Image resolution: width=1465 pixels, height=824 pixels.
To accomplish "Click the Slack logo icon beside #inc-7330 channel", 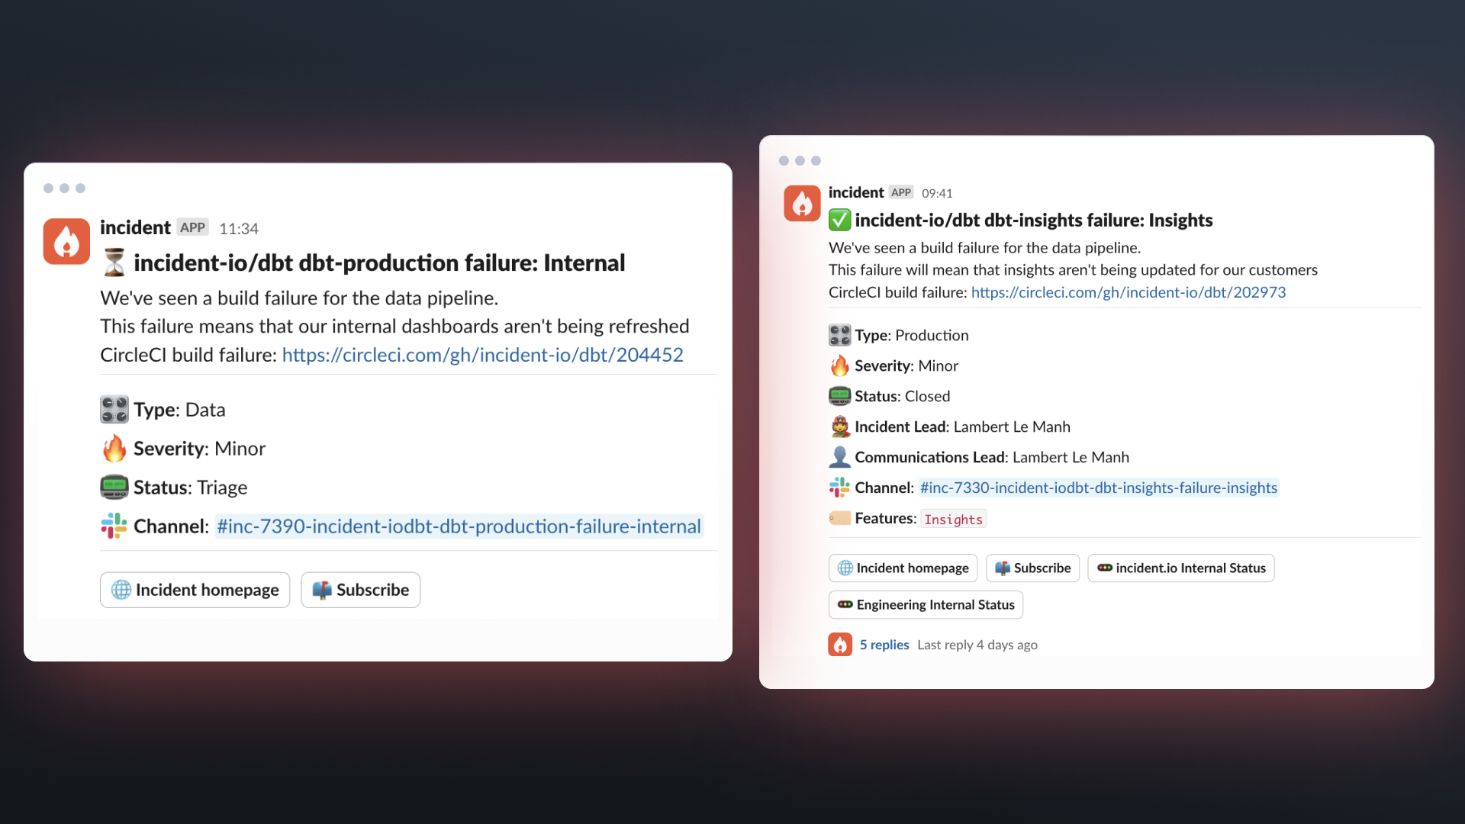I will coord(839,488).
